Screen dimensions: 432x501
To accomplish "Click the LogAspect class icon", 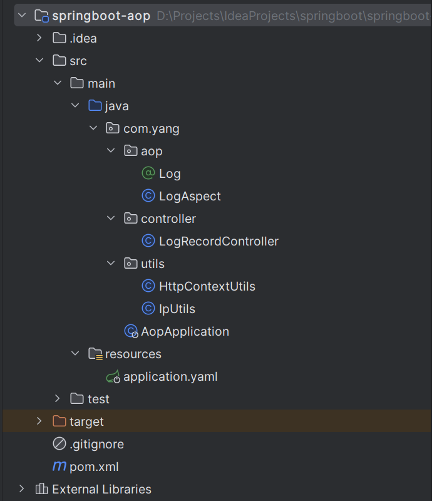I will click(x=148, y=196).
